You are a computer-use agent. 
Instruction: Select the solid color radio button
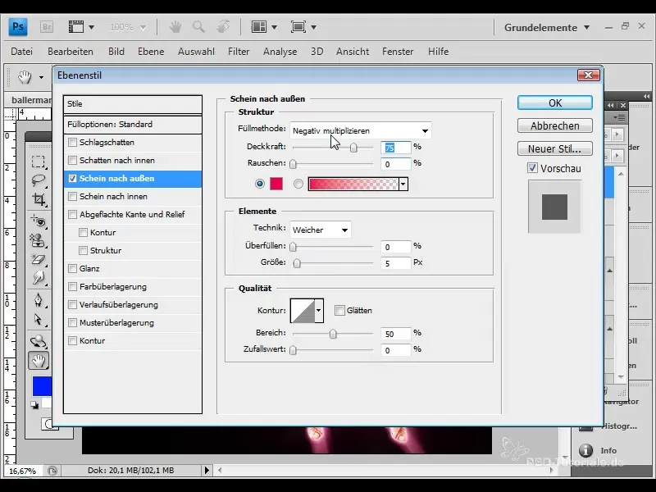(260, 184)
